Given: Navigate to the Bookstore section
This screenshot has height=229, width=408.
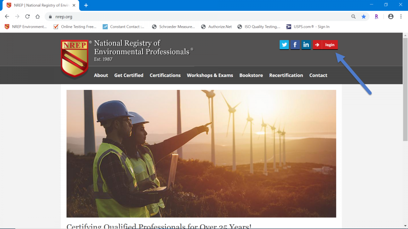Looking at the screenshot, I should pos(251,75).
